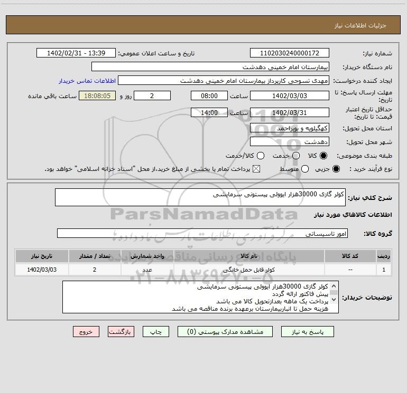
Task: Click the ردیف column header
Action: 384,256
